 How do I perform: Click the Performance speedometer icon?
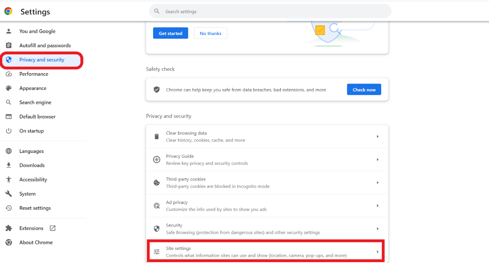[9, 74]
